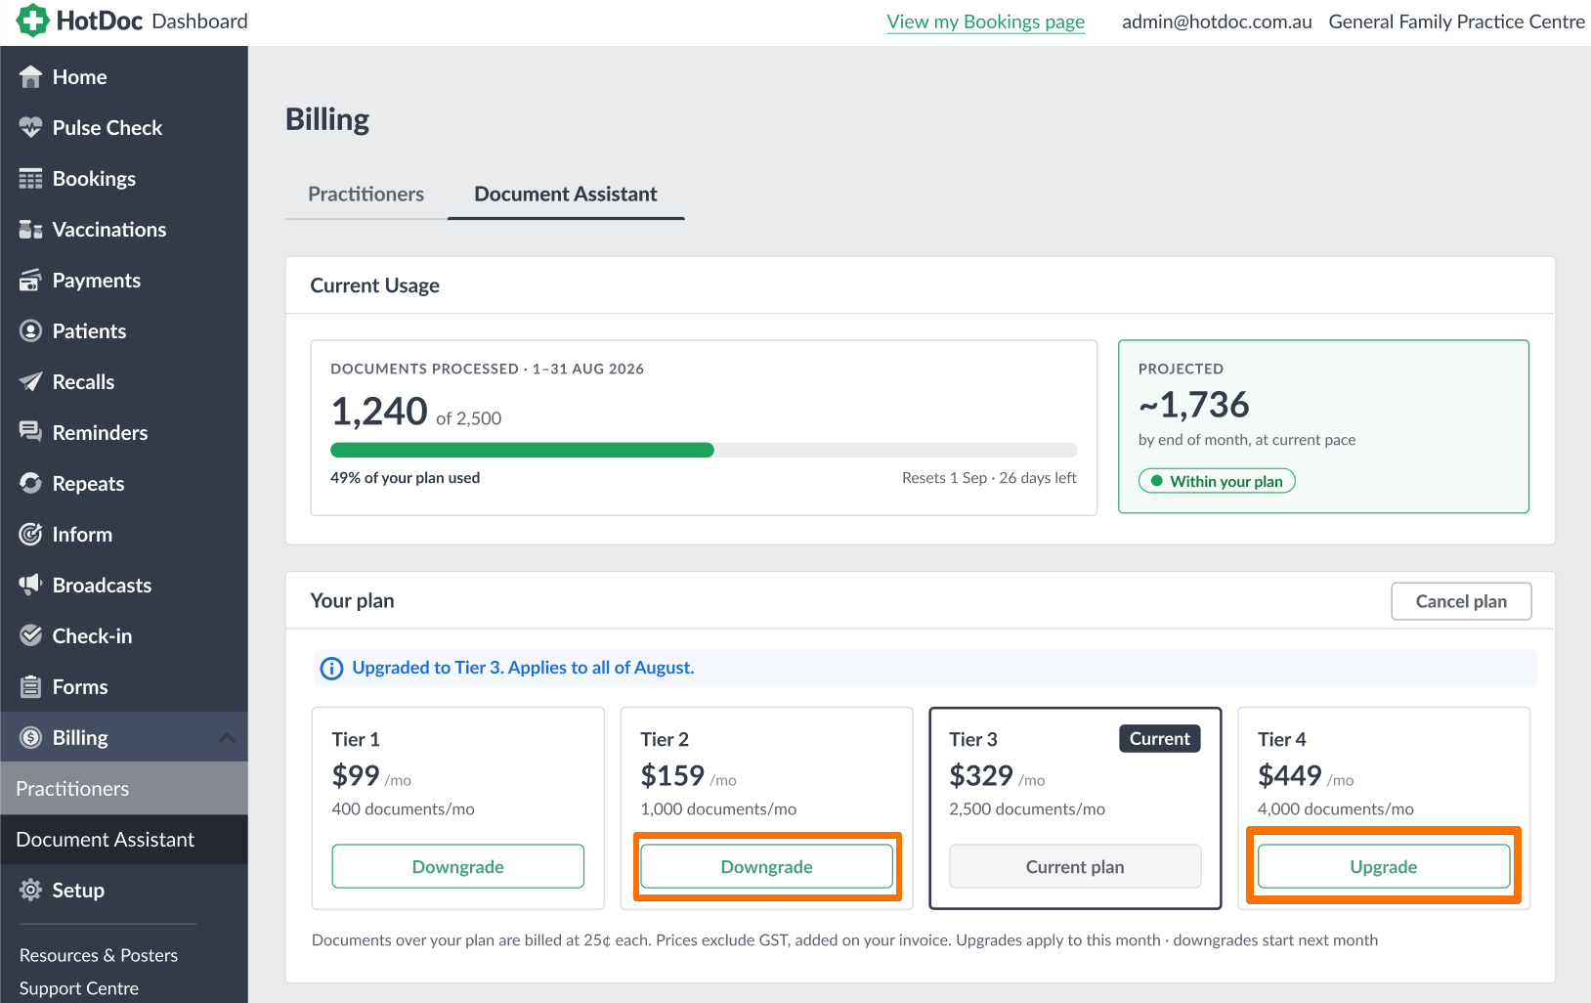Click the documents processed progress bar
The image size is (1591, 1003).
pyautogui.click(x=704, y=450)
